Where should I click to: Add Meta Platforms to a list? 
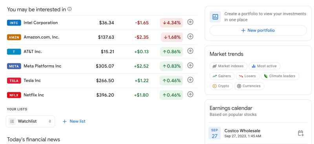190,65
